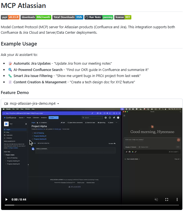The width and height of the screenshot is (184, 211).
Task: Click the license MIT badge
Action: click(123, 17)
